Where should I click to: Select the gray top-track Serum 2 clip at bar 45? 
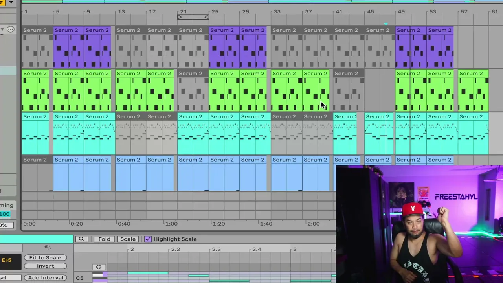(x=380, y=47)
